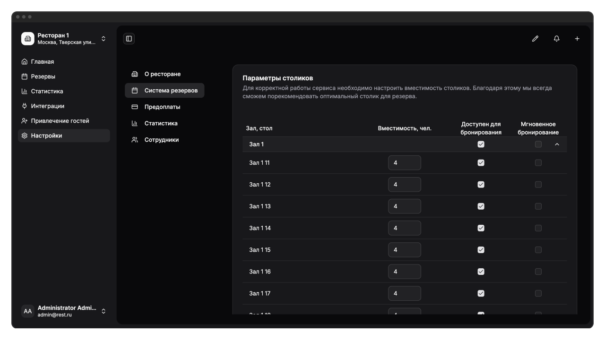Open Привлечение гостей page
This screenshot has height=340, width=605.
[x=60, y=121]
